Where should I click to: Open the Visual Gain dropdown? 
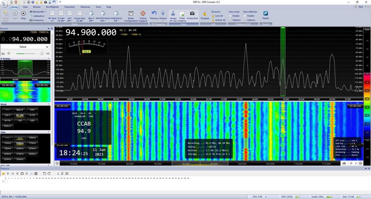pos(80,16)
